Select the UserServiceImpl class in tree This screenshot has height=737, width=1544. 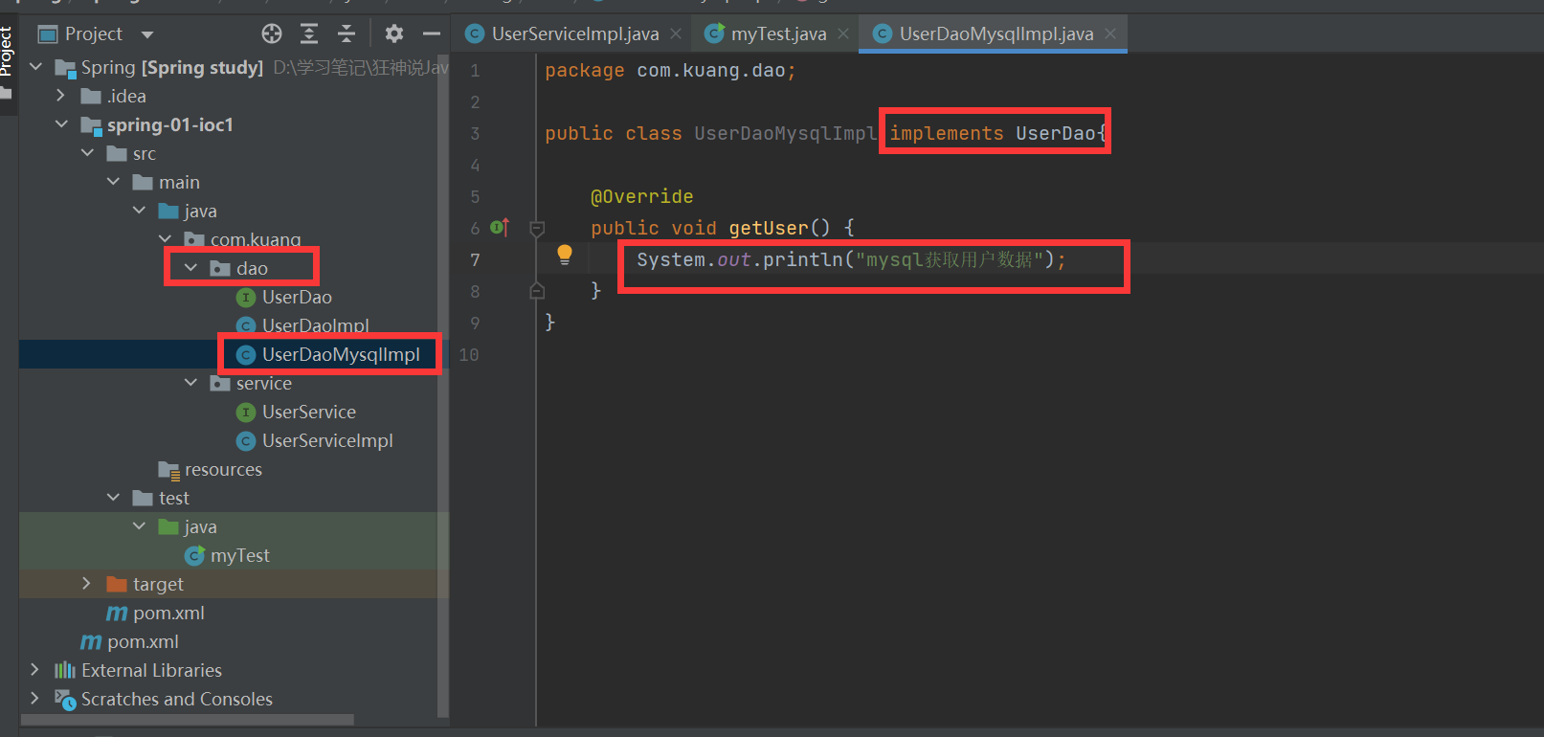click(x=327, y=440)
